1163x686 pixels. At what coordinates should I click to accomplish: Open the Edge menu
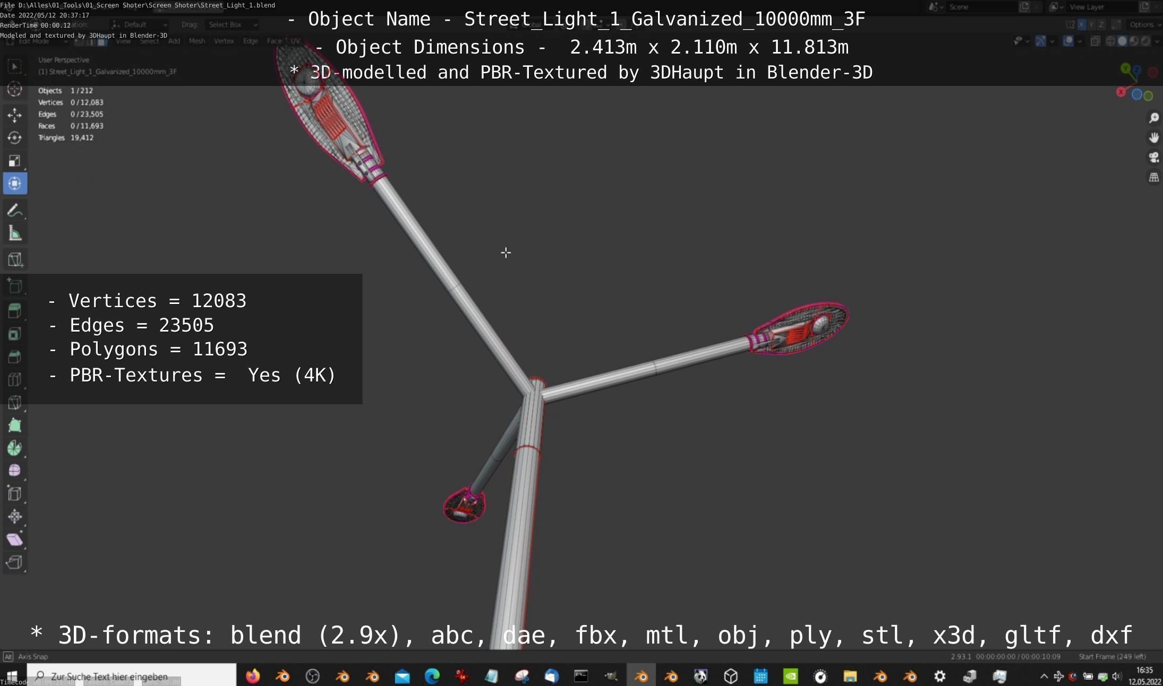point(250,41)
